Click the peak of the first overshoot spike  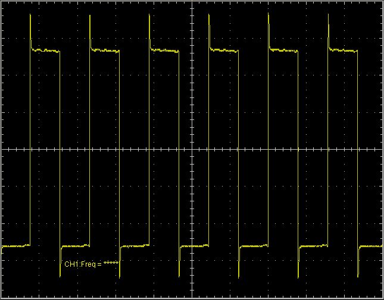(30, 14)
